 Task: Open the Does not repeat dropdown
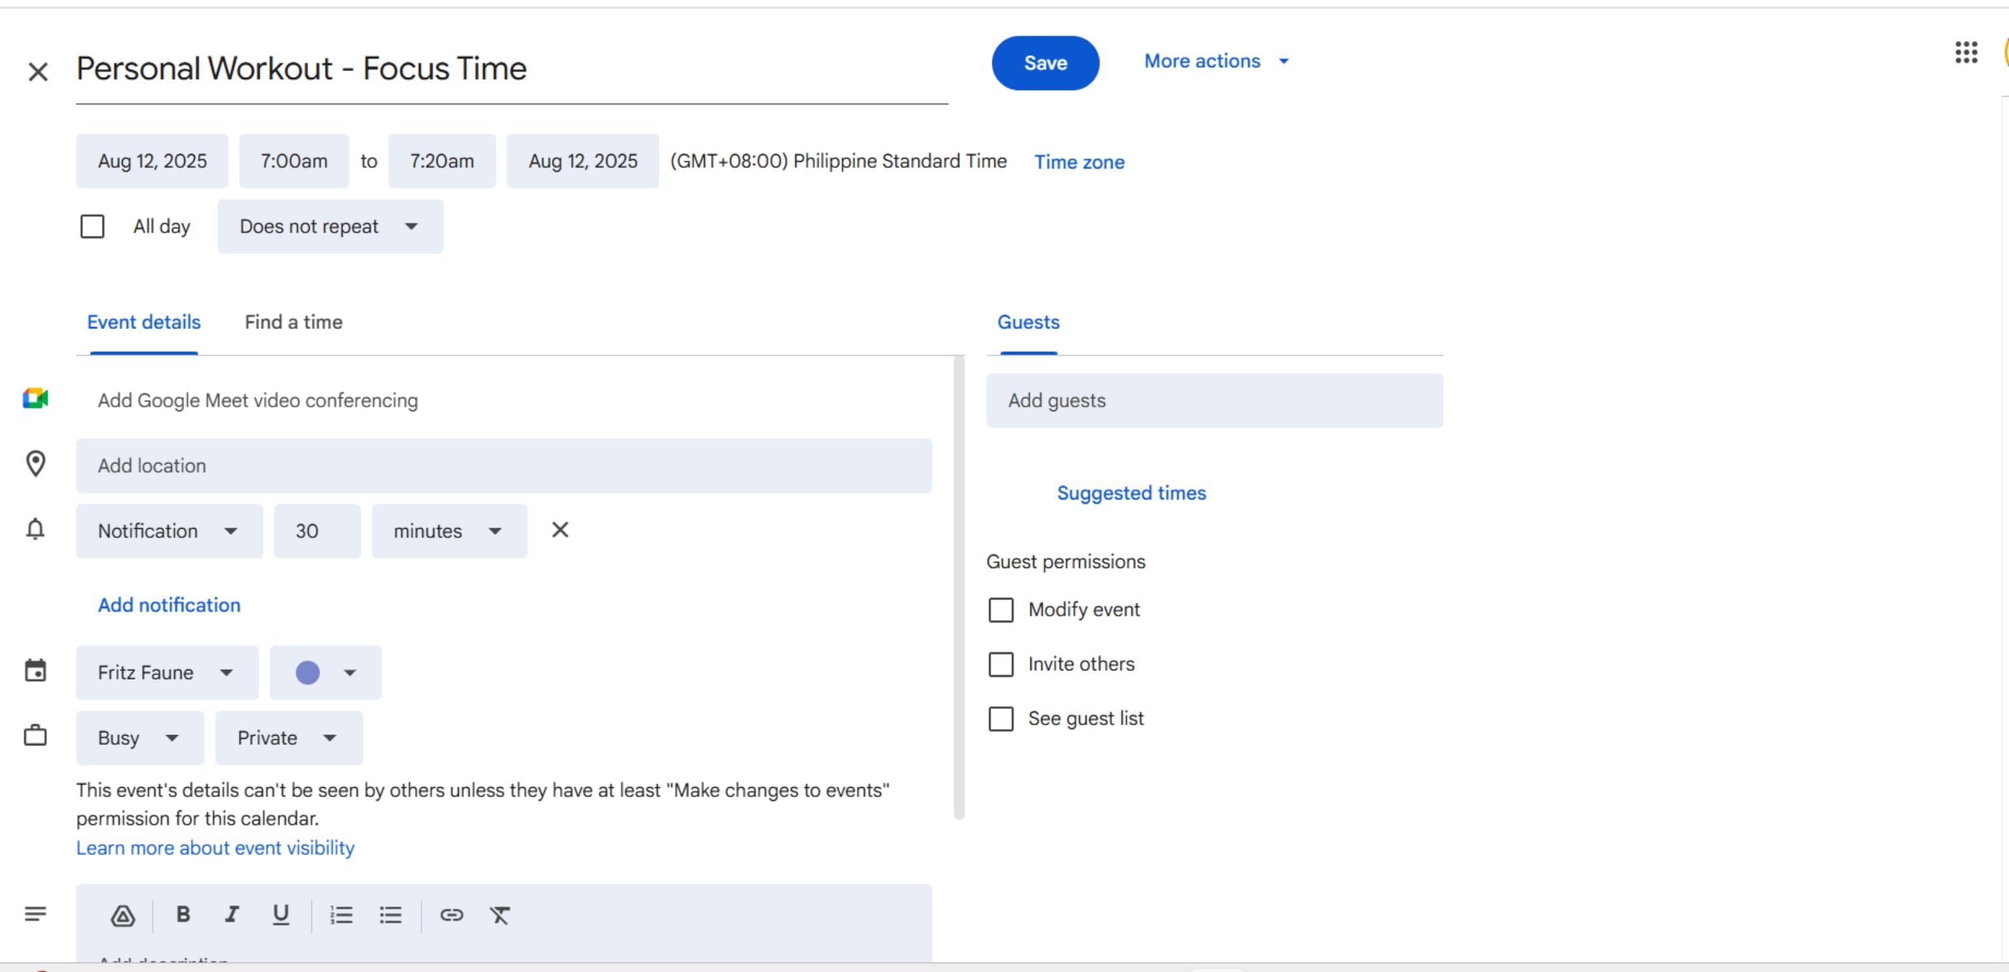pyautogui.click(x=330, y=227)
